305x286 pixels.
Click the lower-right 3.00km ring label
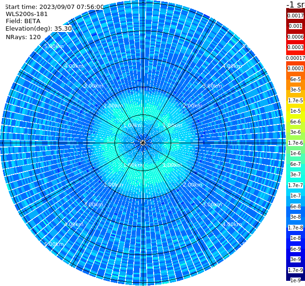coord(212,204)
